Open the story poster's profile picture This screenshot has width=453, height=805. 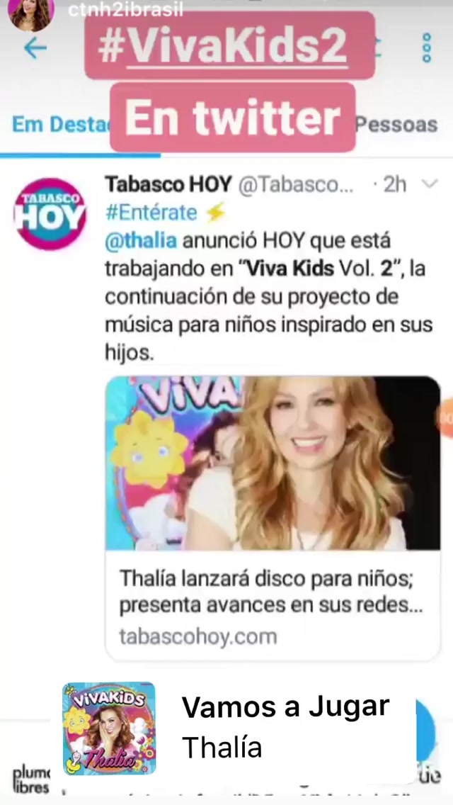(x=30, y=16)
